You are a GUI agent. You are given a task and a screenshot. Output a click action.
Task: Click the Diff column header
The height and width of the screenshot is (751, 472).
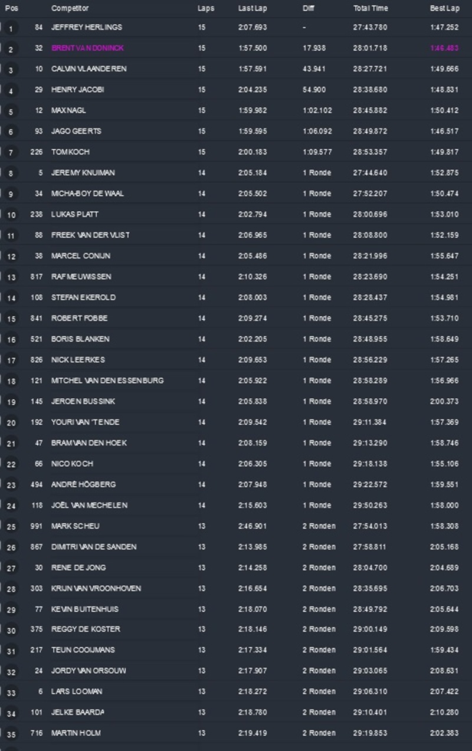[309, 9]
